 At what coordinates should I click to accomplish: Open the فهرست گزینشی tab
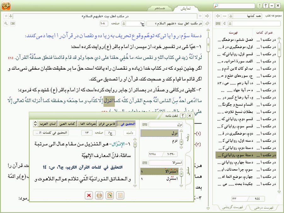[232, 207]
